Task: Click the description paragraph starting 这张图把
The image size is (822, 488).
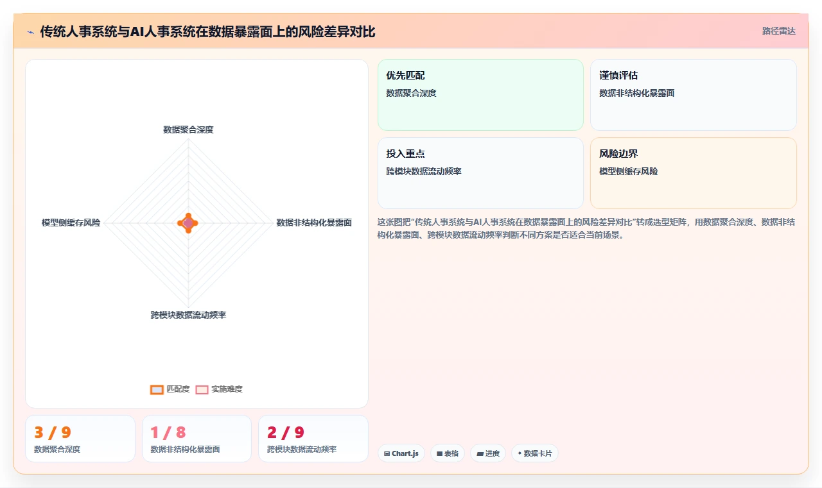Action: click(x=587, y=228)
